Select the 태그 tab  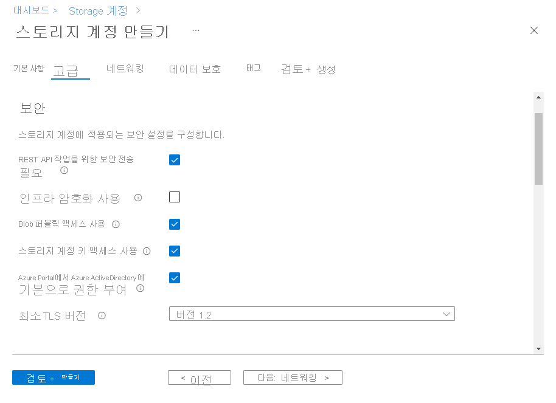253,68
